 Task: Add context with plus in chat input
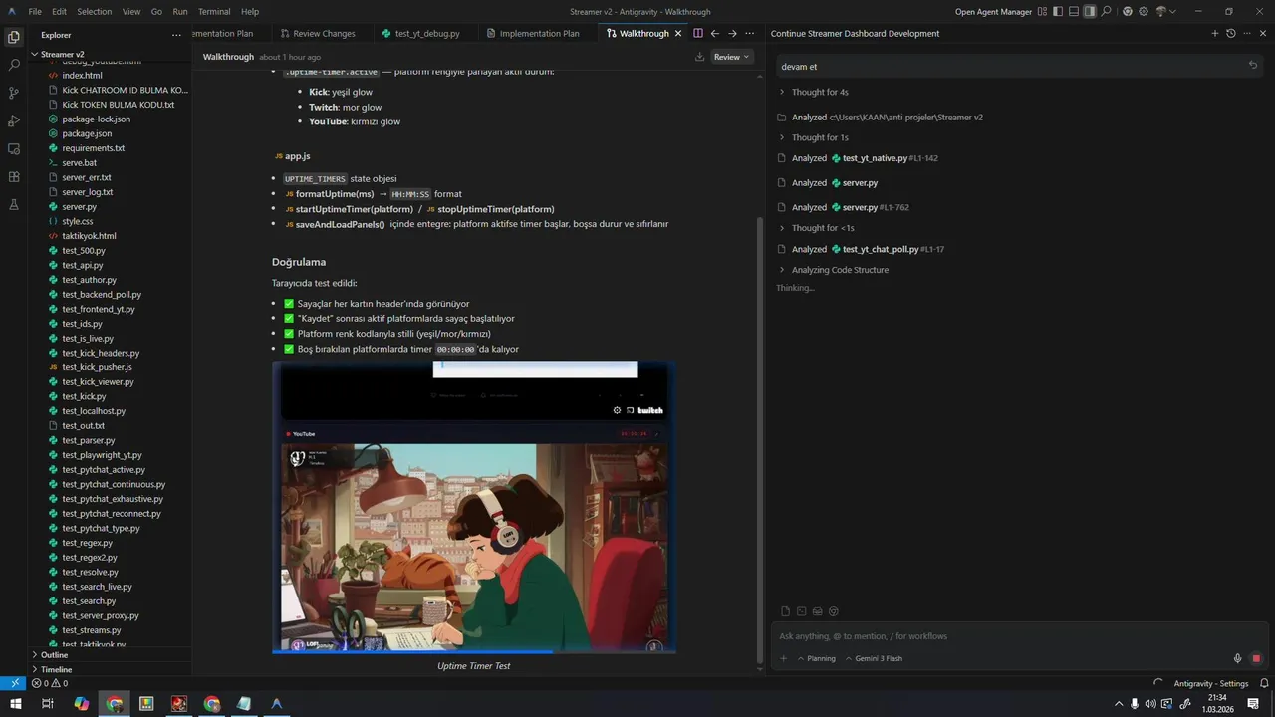tap(783, 658)
